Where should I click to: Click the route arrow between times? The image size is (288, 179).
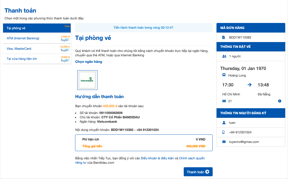250,85
